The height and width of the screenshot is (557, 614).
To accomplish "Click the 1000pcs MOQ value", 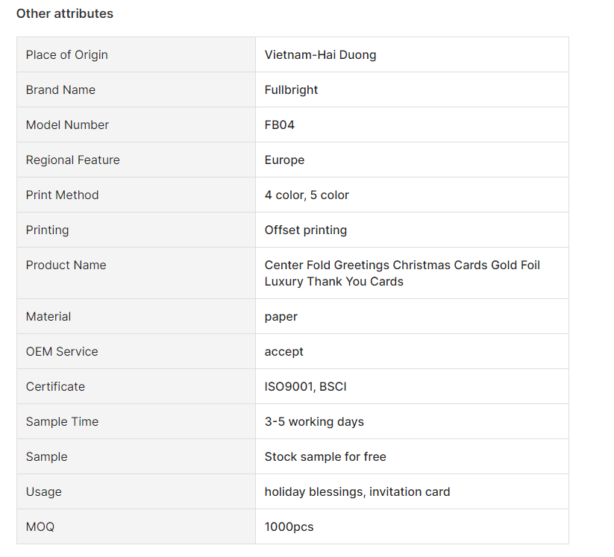I will click(x=289, y=527).
